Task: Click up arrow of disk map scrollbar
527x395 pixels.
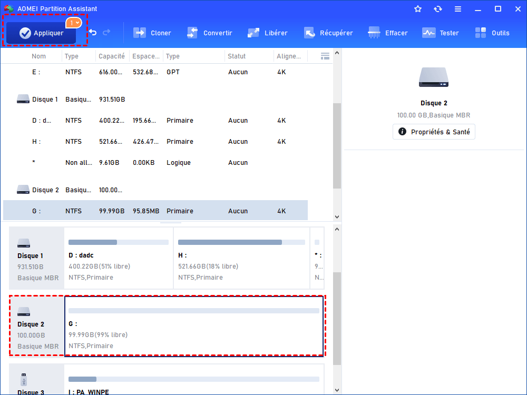Action: 337,230
